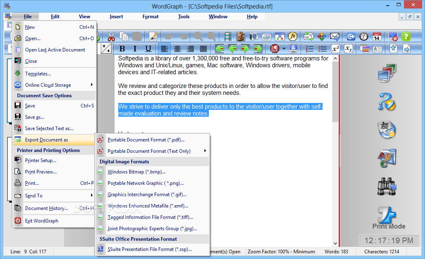Click the camera screenshot icon

point(254,36)
